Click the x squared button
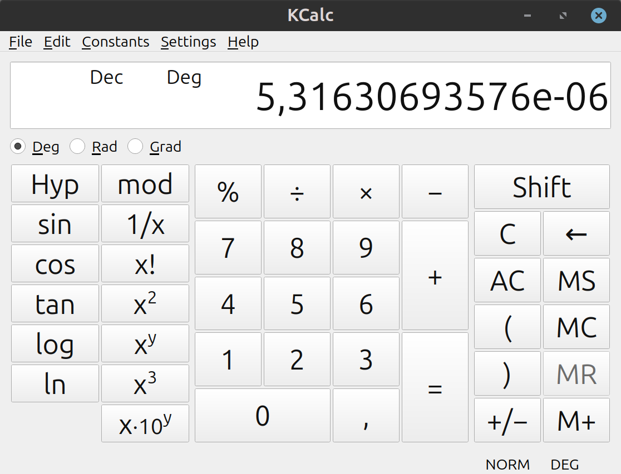This screenshot has width=621, height=474. coord(145,303)
